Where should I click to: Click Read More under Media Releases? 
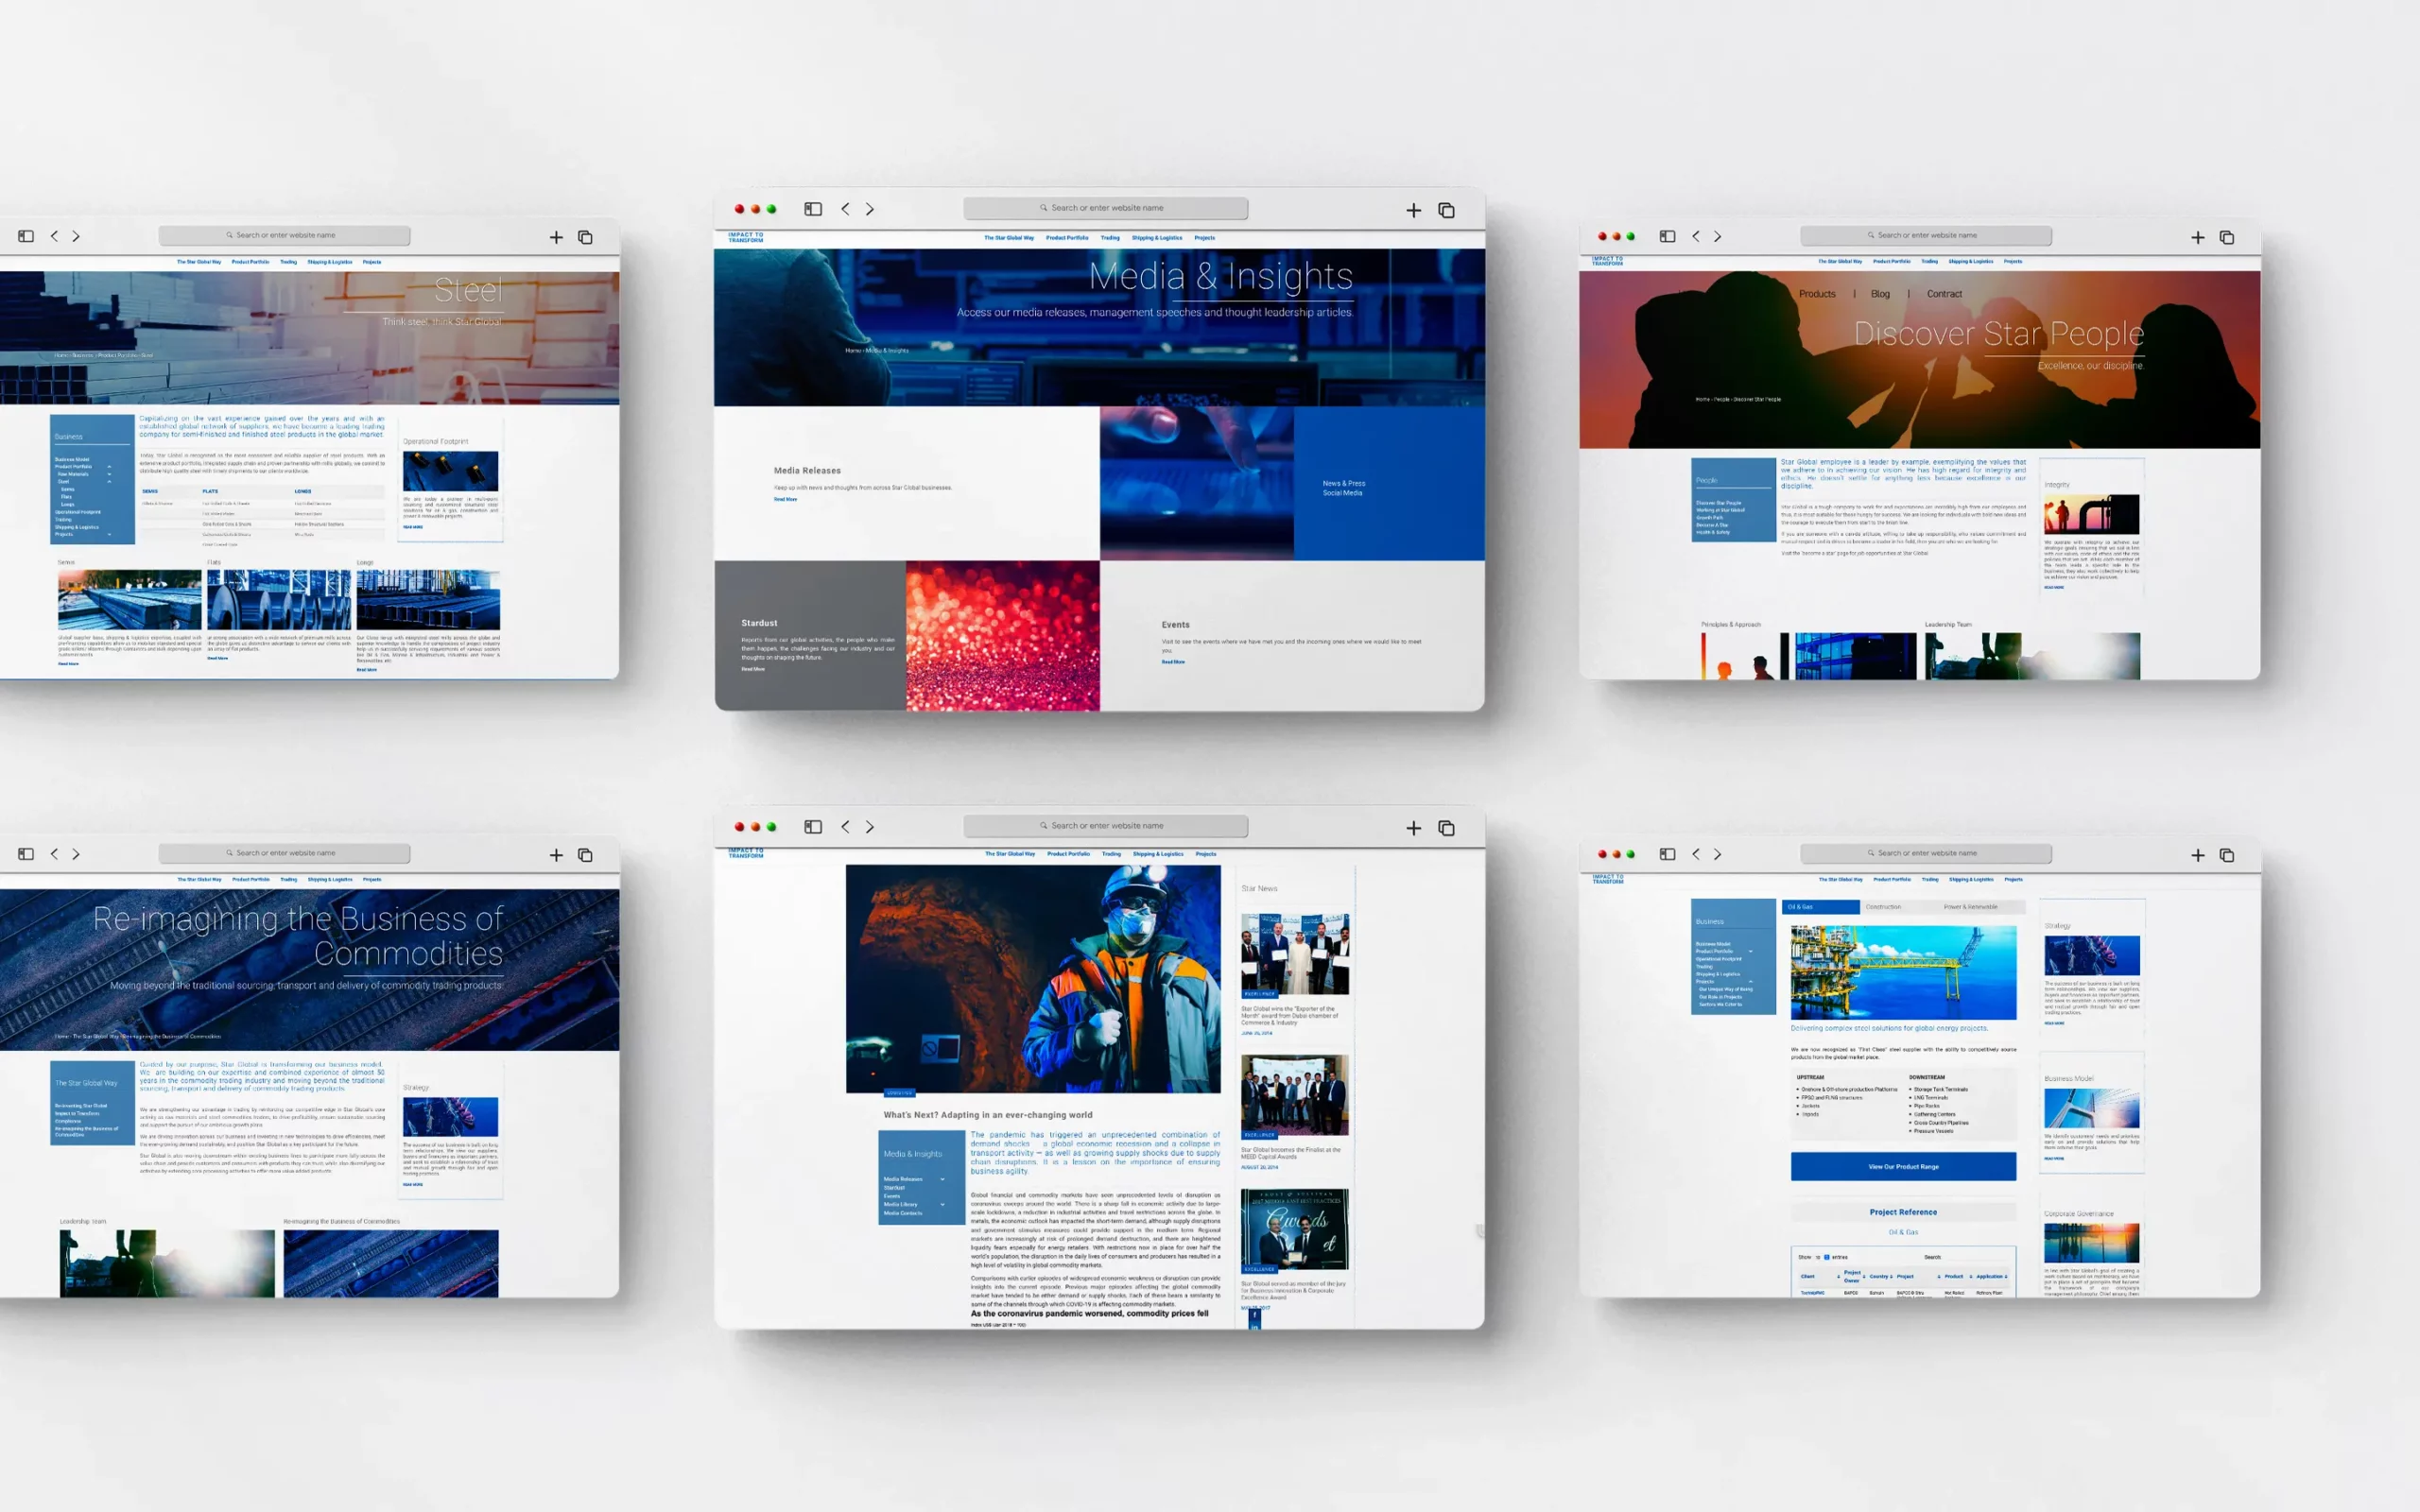(785, 499)
